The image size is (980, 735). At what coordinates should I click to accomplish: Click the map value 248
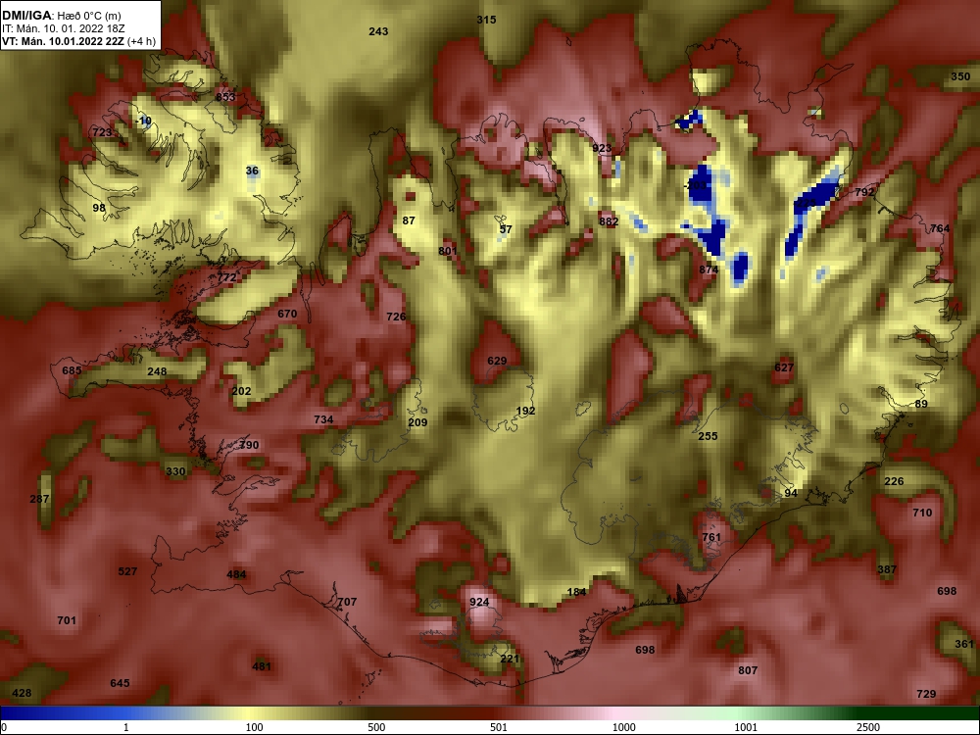point(157,371)
